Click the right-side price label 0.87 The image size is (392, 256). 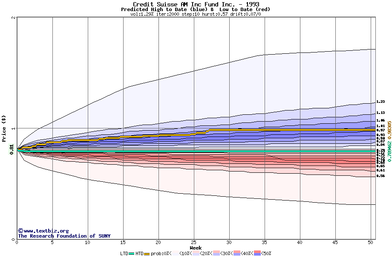(380, 141)
